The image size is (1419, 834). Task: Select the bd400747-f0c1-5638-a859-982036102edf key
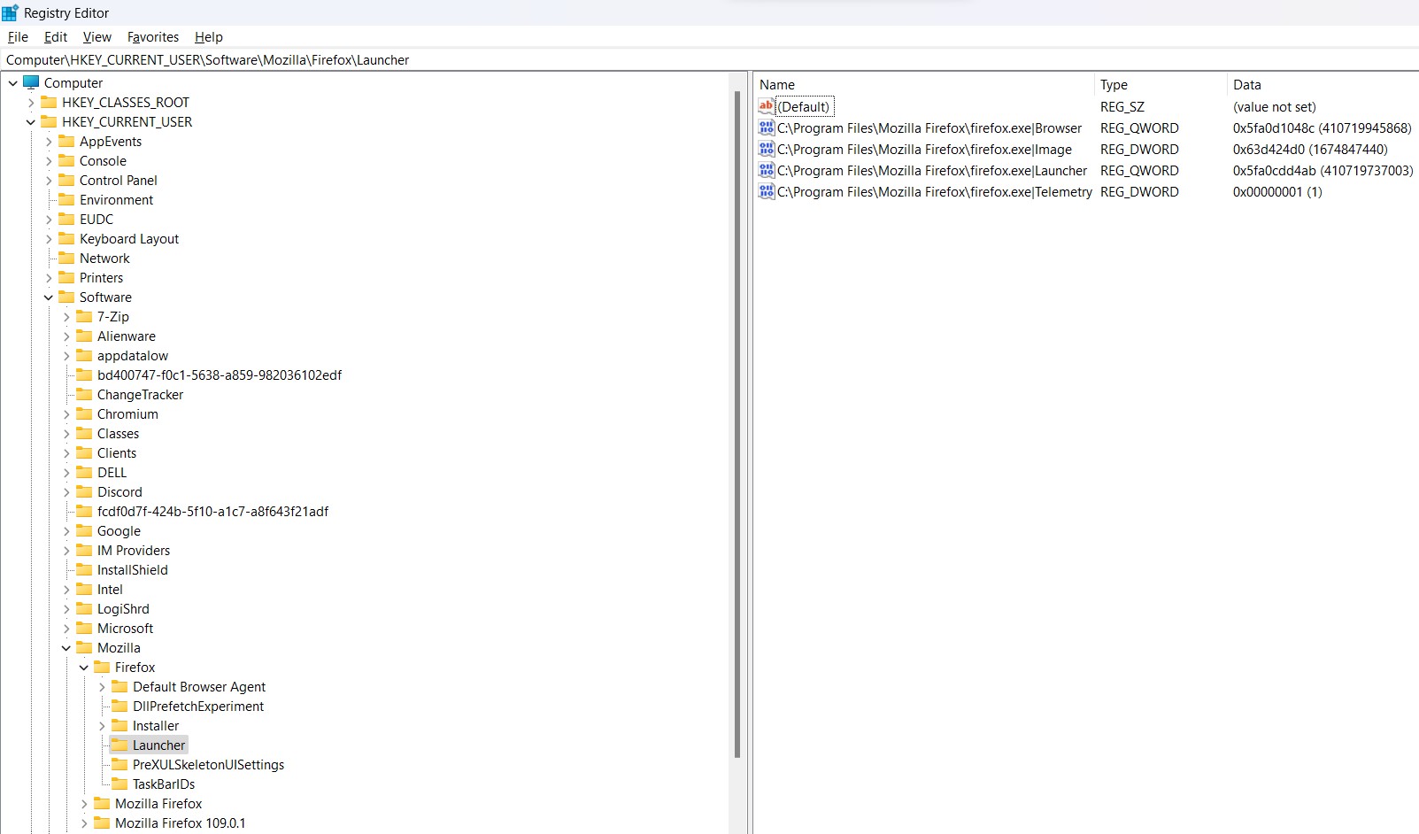[x=220, y=375]
